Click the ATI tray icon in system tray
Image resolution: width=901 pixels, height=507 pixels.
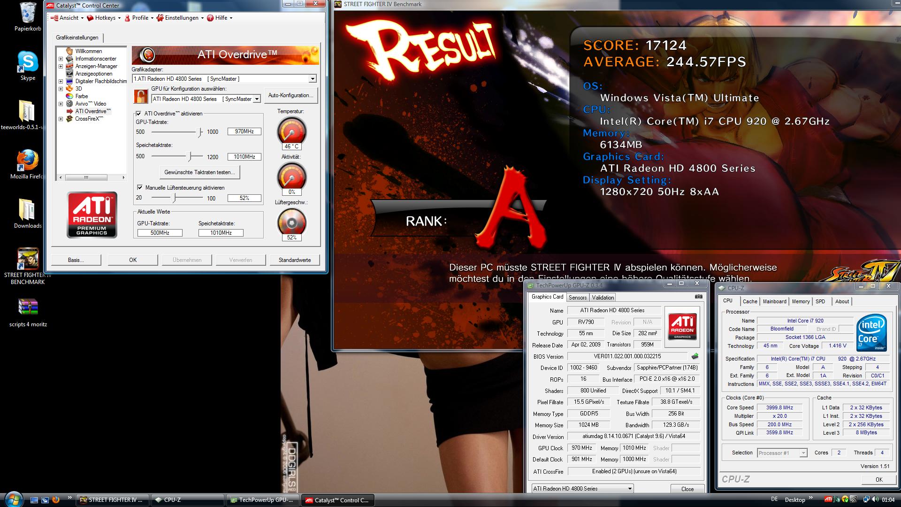[x=829, y=499]
